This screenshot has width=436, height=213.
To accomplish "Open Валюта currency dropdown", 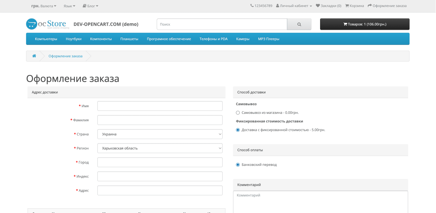I will [44, 6].
